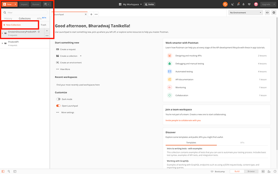
Task: Open the Create a collection dropdown arrow
Action: 81,56
